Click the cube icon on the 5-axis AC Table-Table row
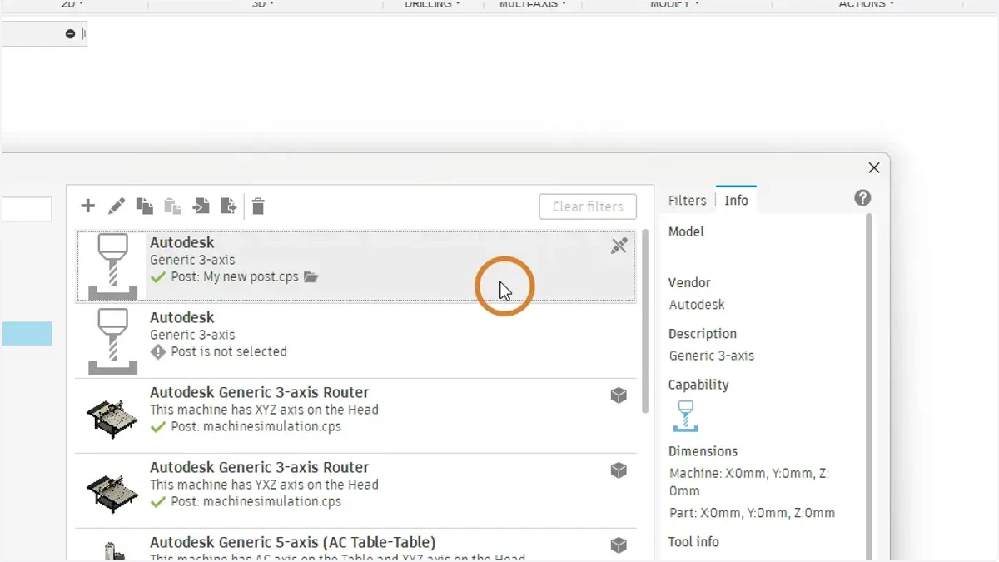Image resolution: width=999 pixels, height=562 pixels. pyautogui.click(x=619, y=545)
